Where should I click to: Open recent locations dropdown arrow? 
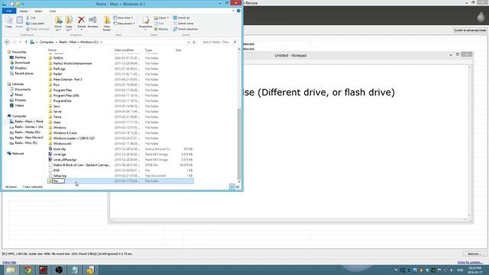point(21,42)
